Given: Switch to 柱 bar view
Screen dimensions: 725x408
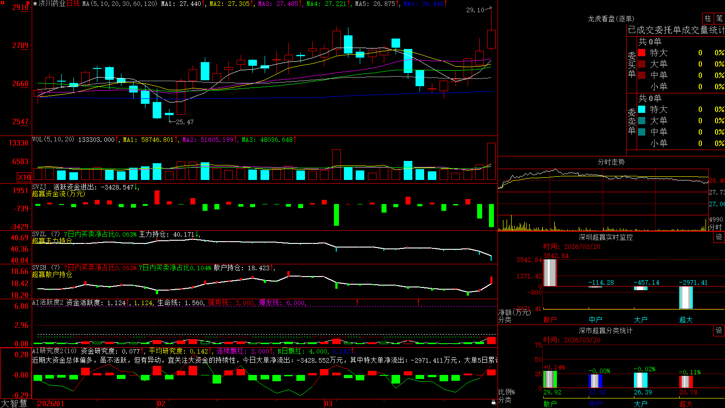Looking at the screenshot, I should click(x=708, y=18).
